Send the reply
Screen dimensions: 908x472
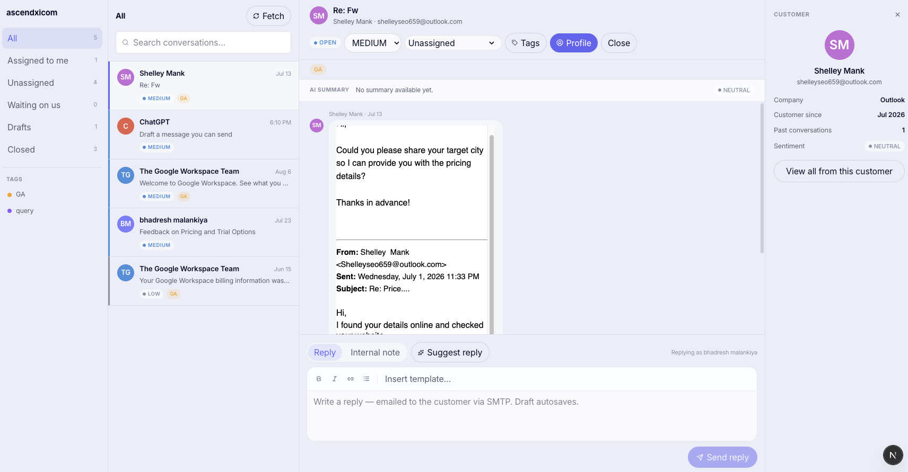pyautogui.click(x=722, y=457)
